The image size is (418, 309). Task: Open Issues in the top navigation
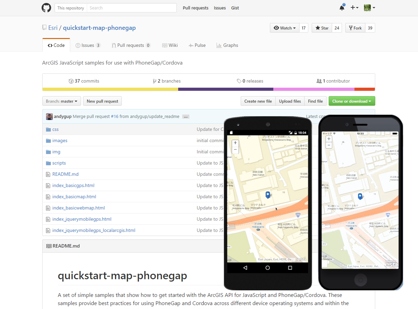tap(220, 8)
